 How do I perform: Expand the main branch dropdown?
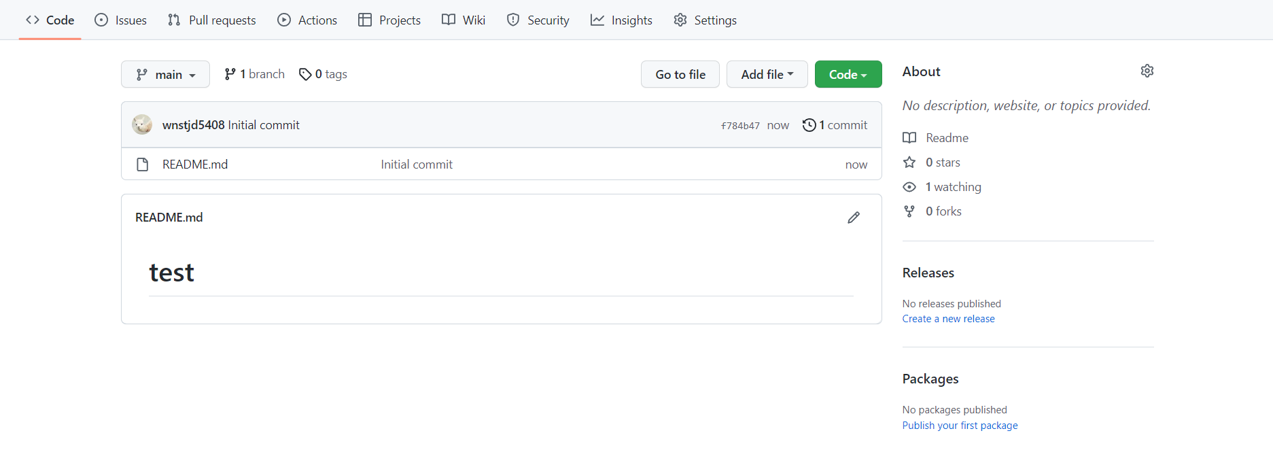(x=165, y=74)
